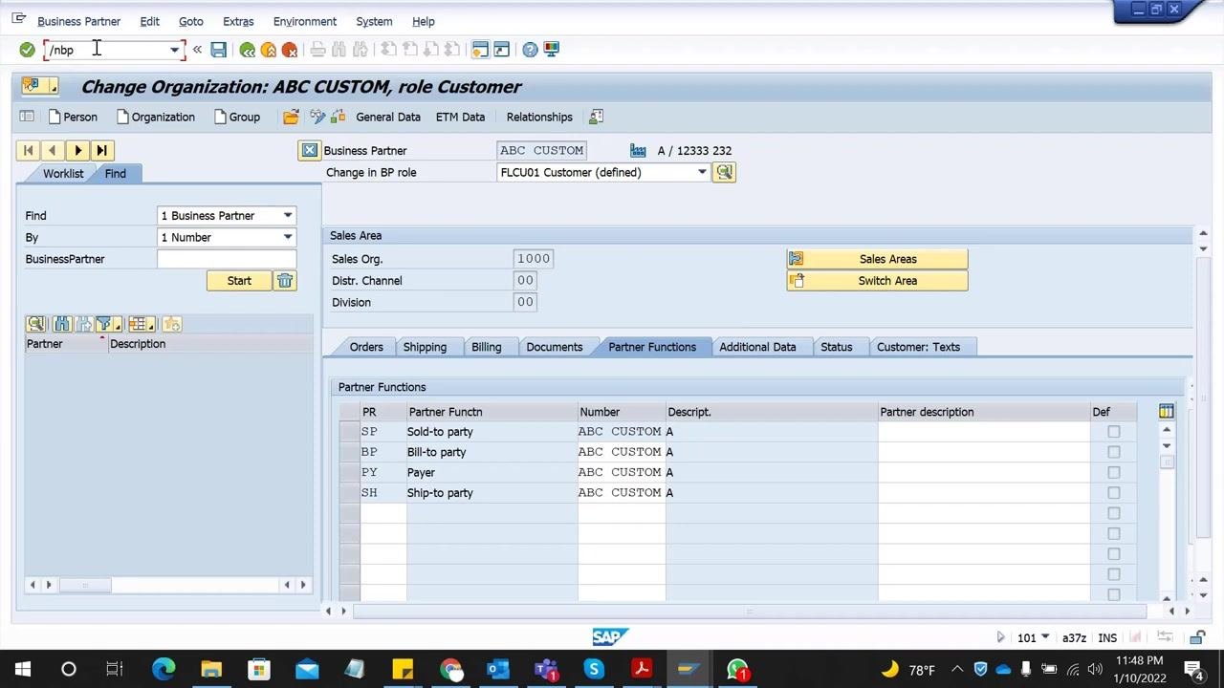Click the Sales Areas button
Image resolution: width=1224 pixels, height=688 pixels.
(877, 259)
